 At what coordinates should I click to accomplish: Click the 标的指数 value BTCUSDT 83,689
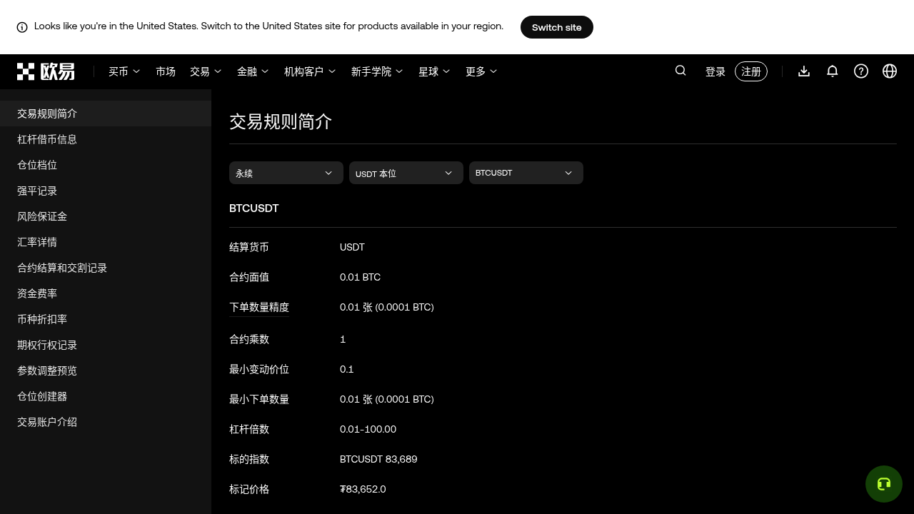(x=378, y=459)
